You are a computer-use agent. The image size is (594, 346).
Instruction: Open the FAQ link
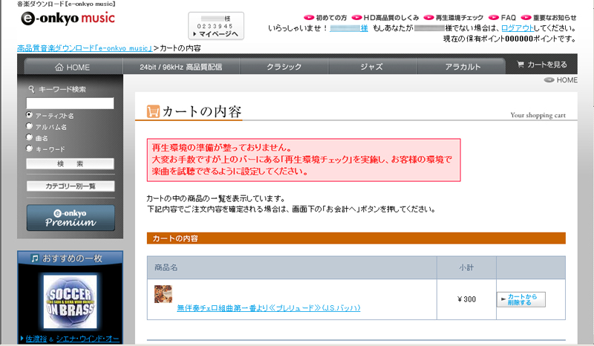503,17
